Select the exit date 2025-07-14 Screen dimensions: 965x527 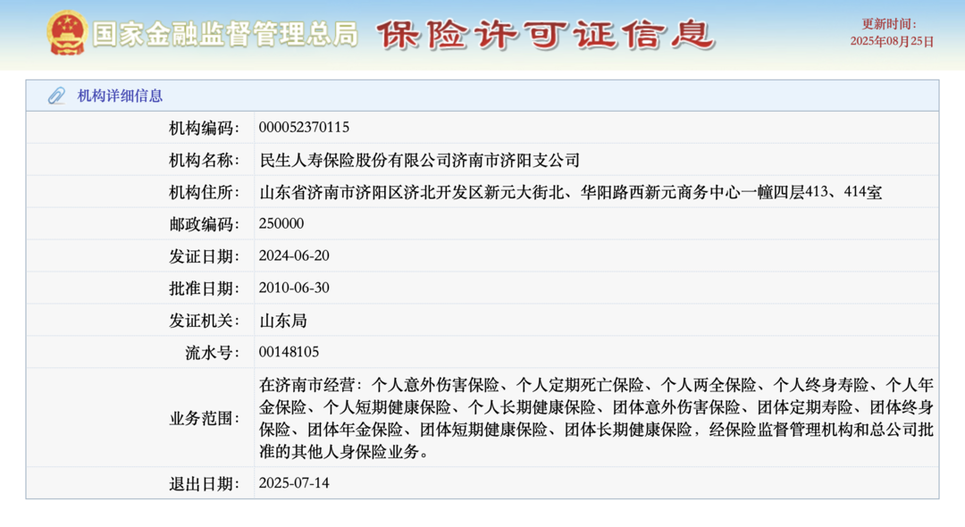pyautogui.click(x=294, y=482)
